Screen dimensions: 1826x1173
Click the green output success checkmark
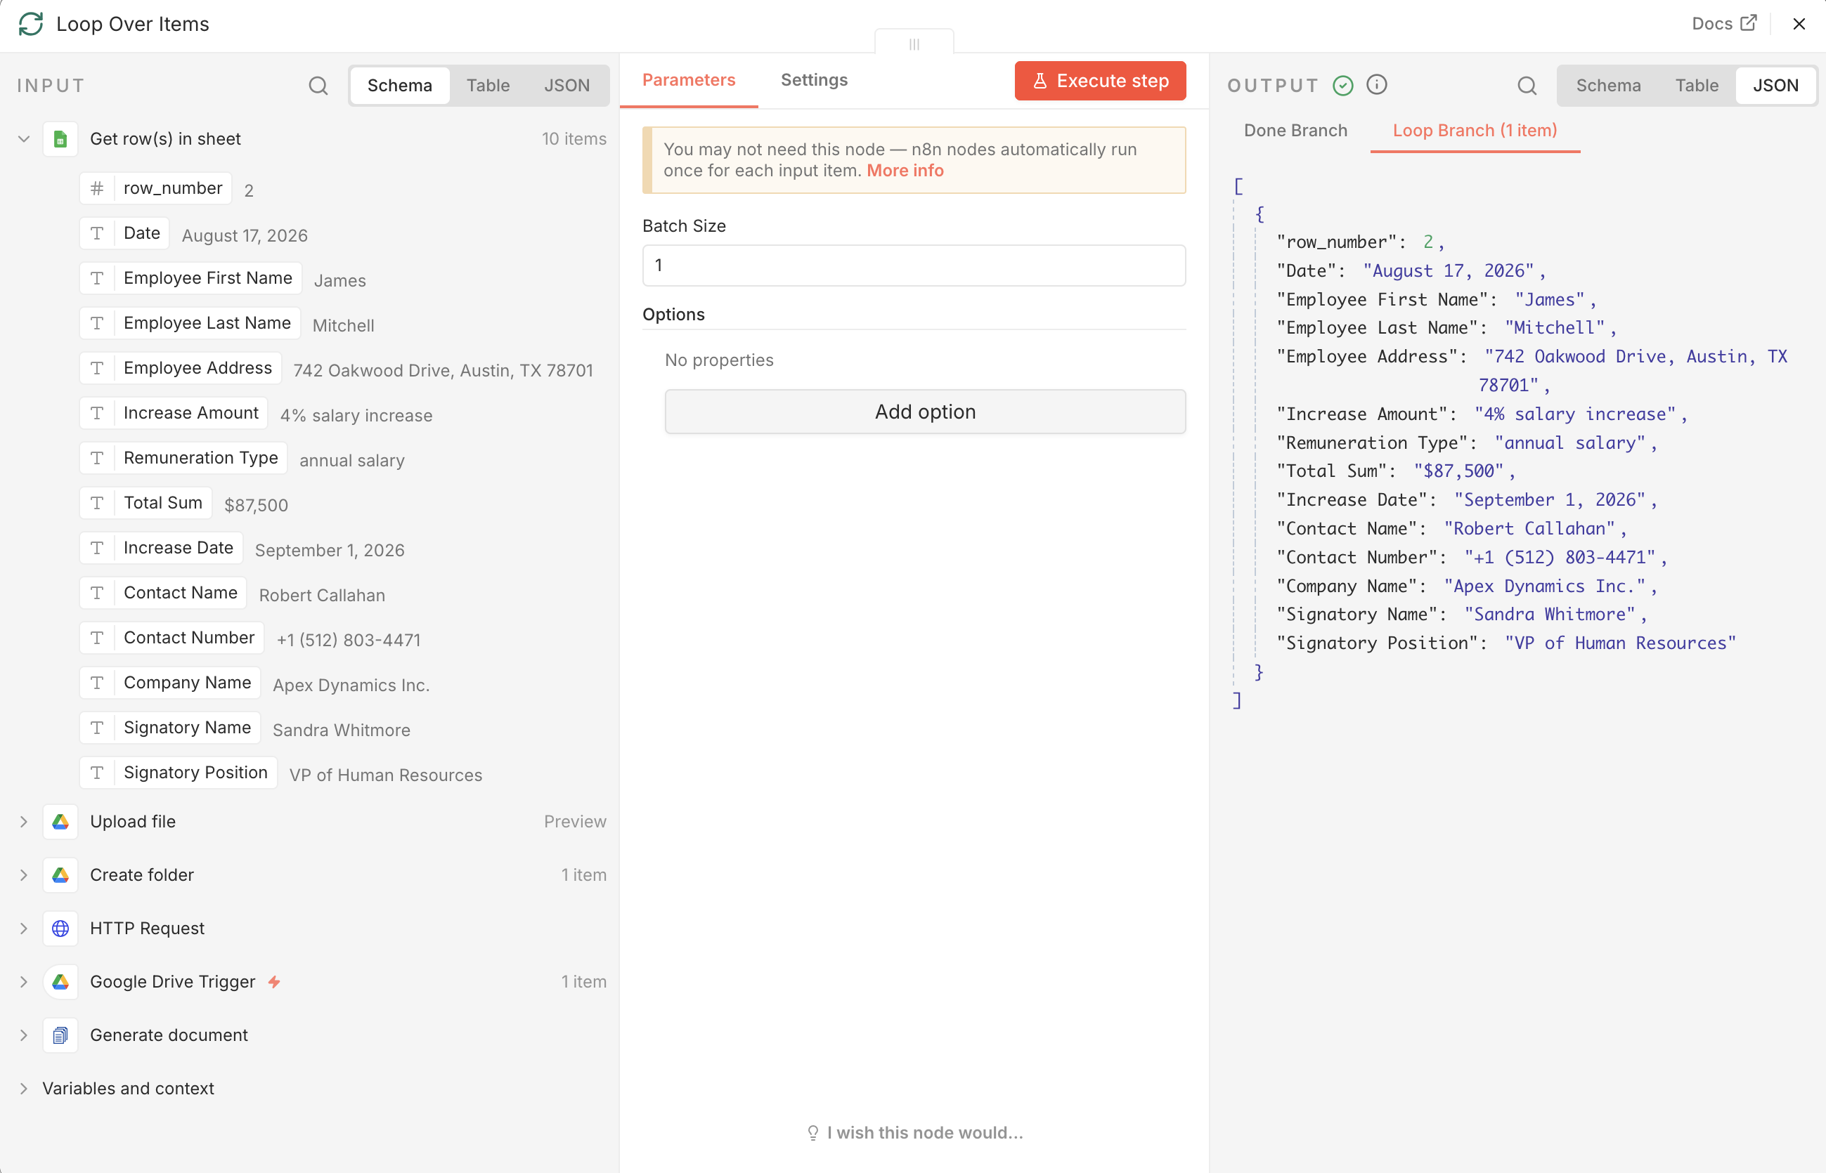pyautogui.click(x=1343, y=85)
